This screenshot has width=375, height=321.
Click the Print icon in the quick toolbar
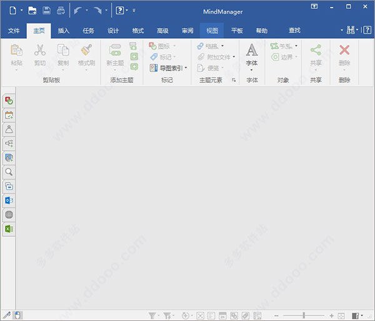click(61, 10)
